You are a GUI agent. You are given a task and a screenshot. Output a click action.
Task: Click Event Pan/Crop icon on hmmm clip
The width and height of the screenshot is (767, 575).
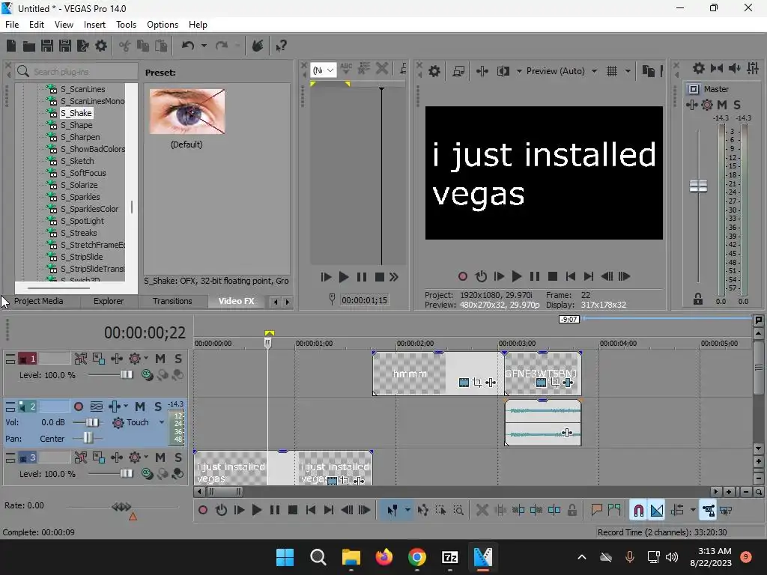click(477, 383)
